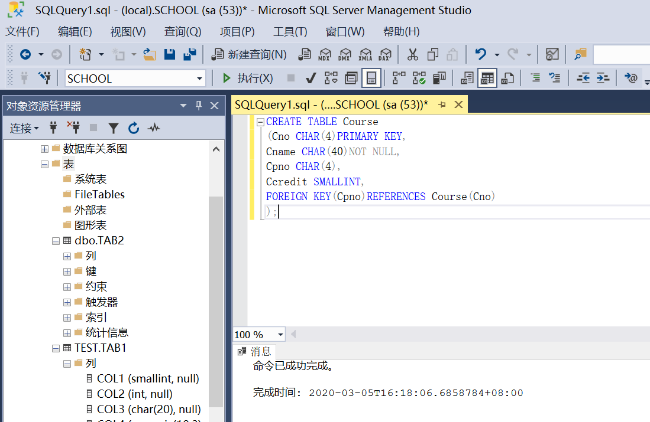Collapse the dbo.TAB2 table node
Screen dimensions: 650x422
click(56, 241)
